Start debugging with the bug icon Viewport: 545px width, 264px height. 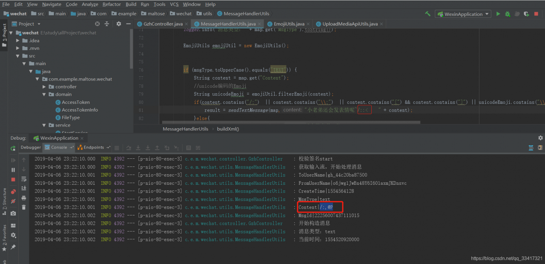[508, 14]
